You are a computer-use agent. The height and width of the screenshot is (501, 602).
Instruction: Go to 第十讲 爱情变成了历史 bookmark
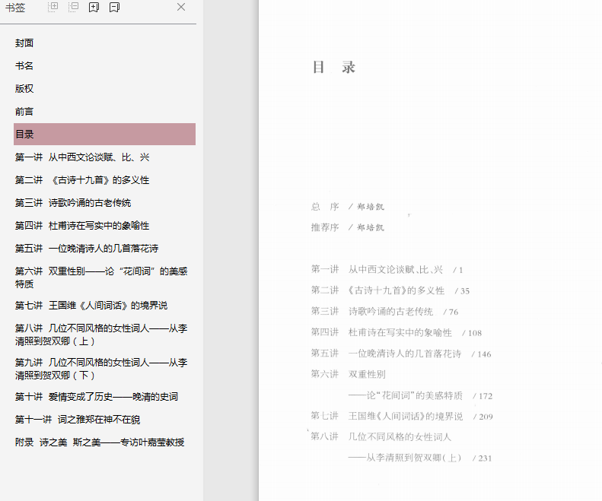pos(97,397)
